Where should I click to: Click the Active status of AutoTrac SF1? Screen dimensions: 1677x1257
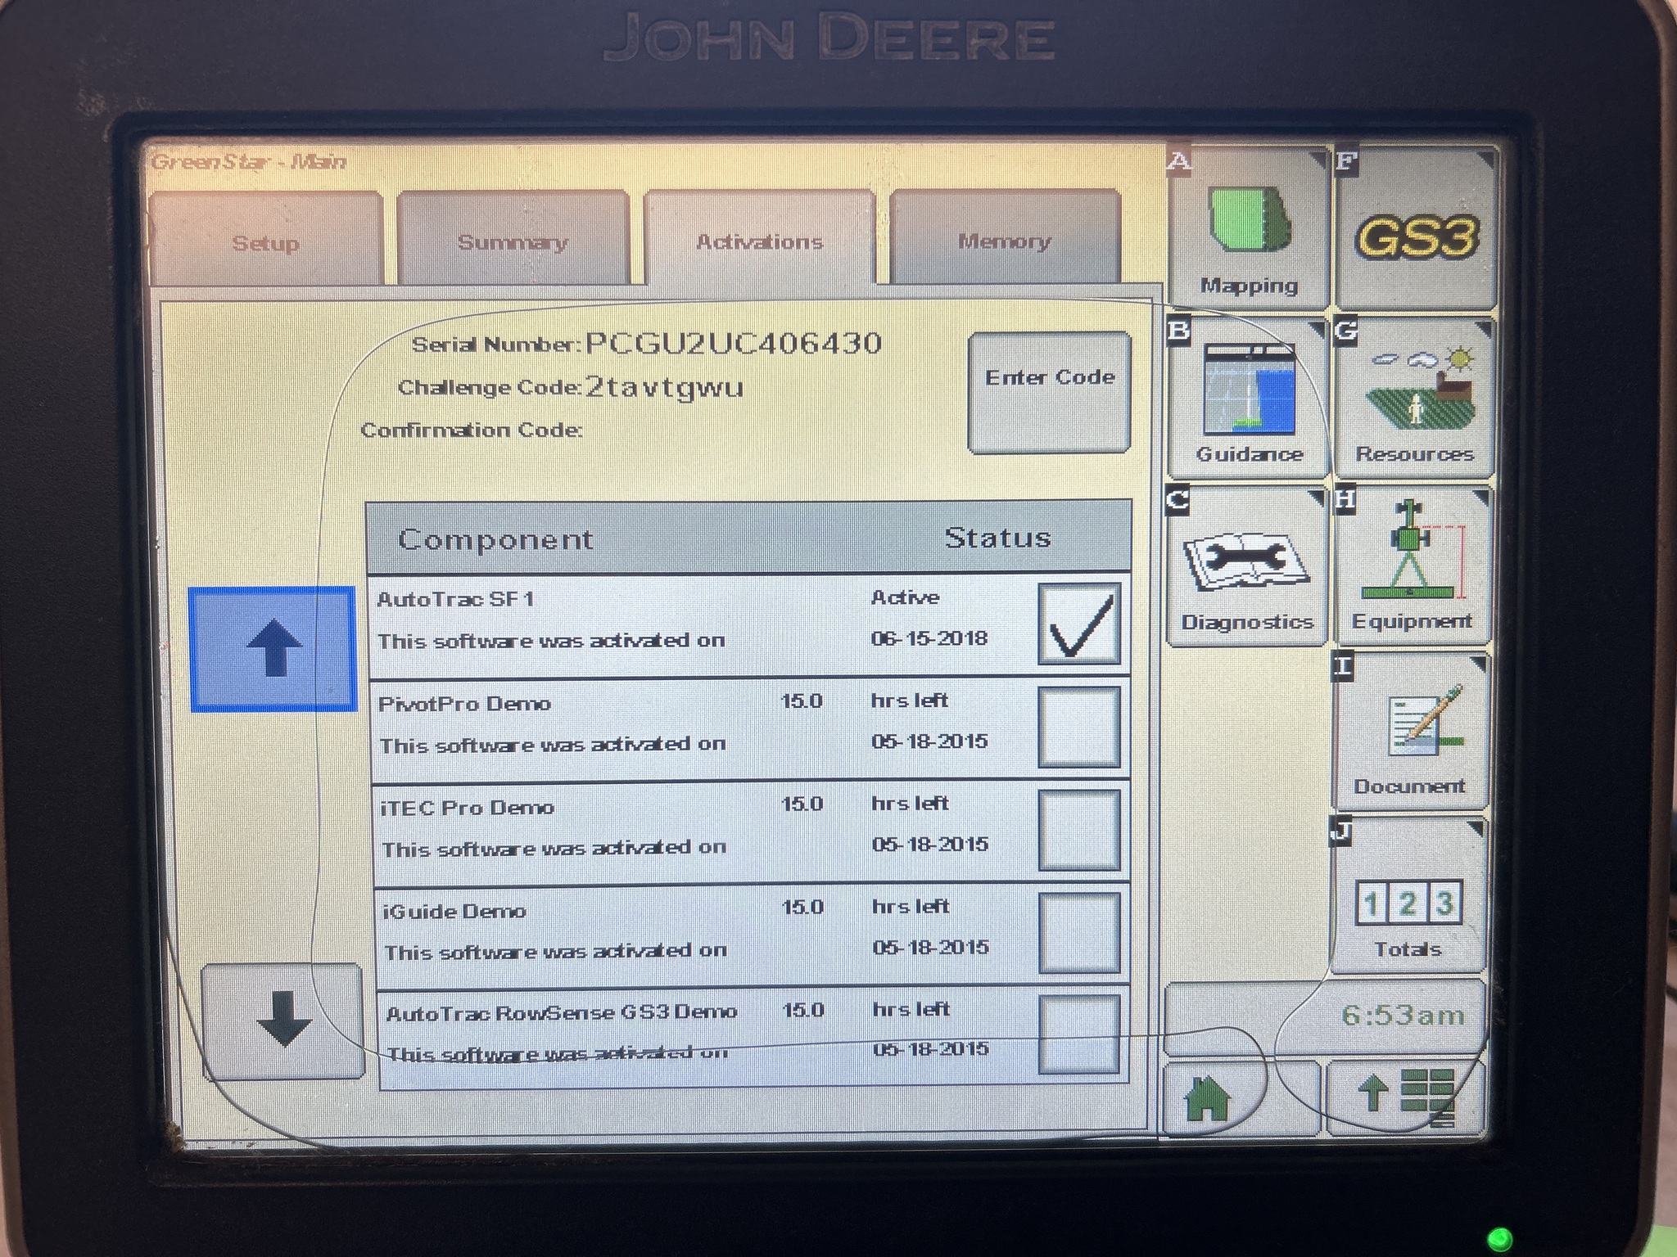pos(905,597)
